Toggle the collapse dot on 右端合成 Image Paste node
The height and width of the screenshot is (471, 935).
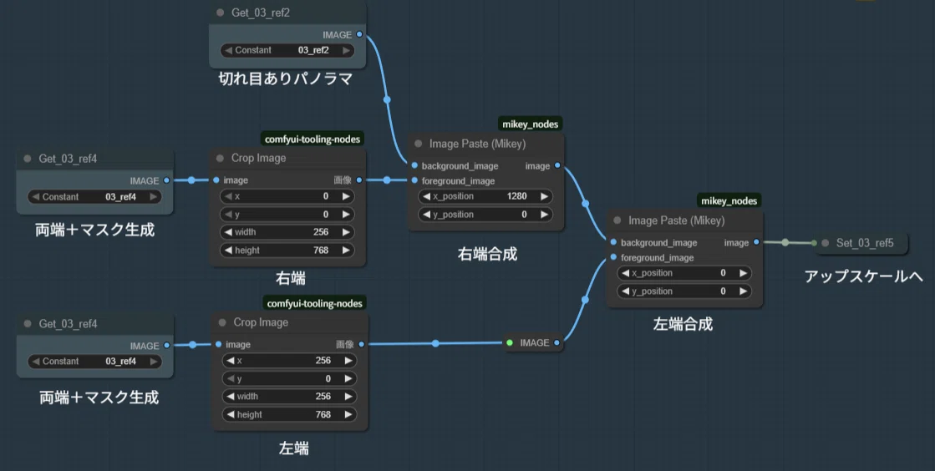pyautogui.click(x=418, y=144)
